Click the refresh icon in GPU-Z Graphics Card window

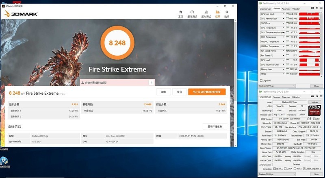coord(317,96)
